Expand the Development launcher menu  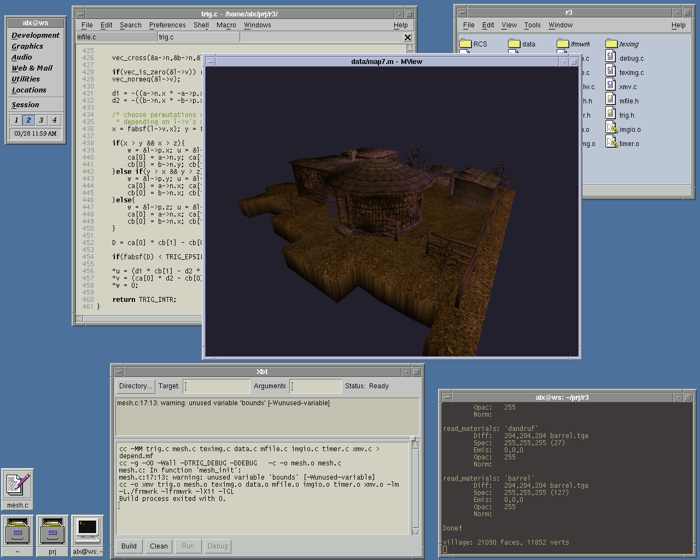point(36,35)
